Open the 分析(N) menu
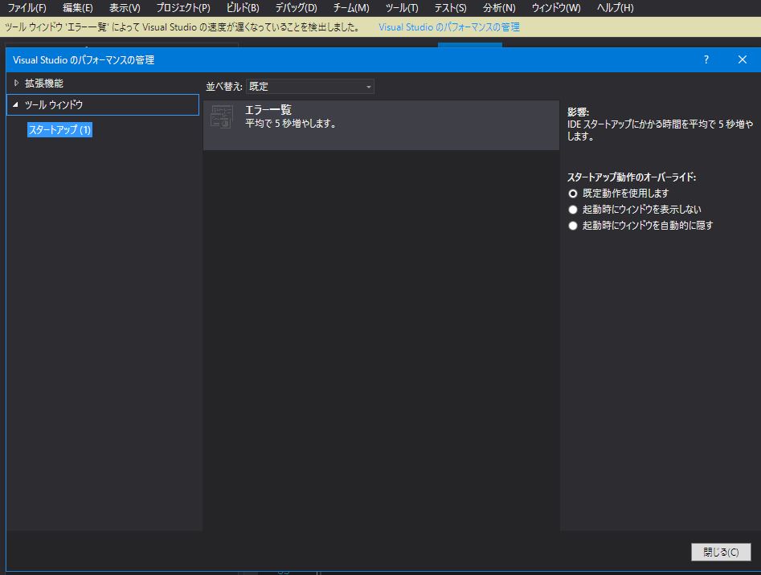The height and width of the screenshot is (575, 761). (x=499, y=8)
